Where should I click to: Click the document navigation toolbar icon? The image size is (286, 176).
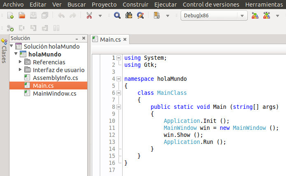pos(157,16)
